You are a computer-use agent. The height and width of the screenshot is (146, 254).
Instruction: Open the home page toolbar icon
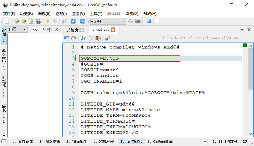click(x=73, y=21)
